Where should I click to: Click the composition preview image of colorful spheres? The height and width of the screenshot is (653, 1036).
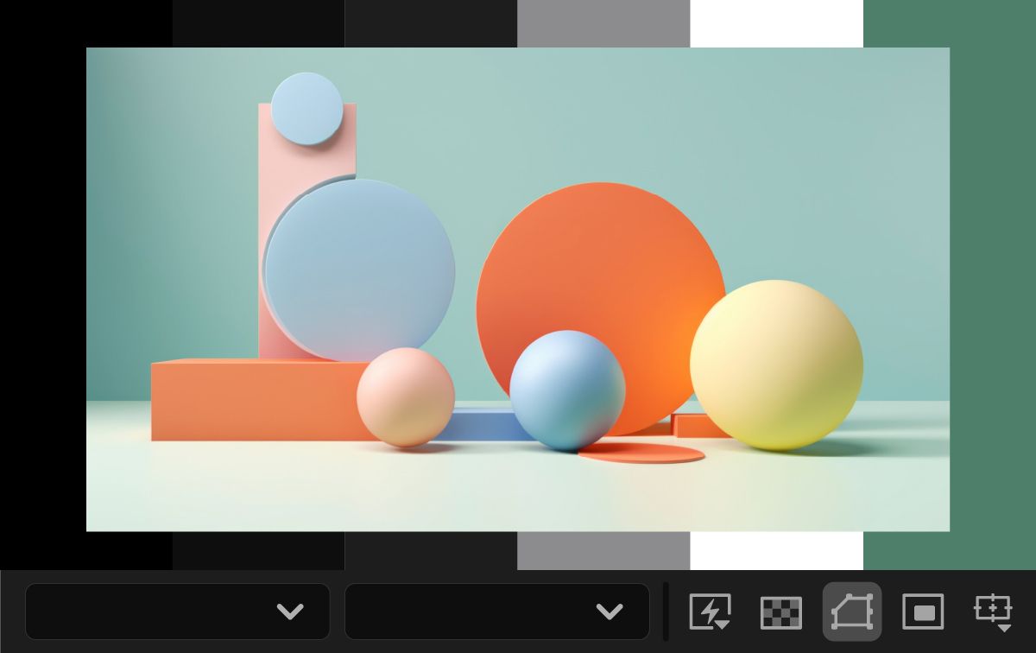[518, 289]
